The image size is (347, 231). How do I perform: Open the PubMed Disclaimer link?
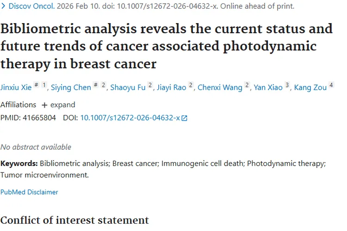(29, 192)
